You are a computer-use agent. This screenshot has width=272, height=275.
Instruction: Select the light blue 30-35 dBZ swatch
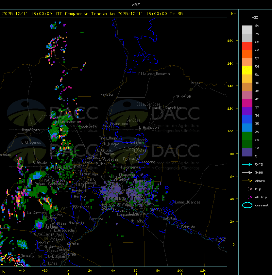point(247,127)
